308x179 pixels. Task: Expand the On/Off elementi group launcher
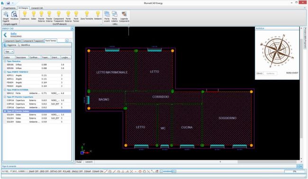[x=101, y=24]
